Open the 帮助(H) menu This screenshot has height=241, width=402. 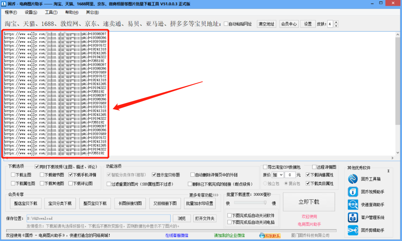tap(72, 12)
